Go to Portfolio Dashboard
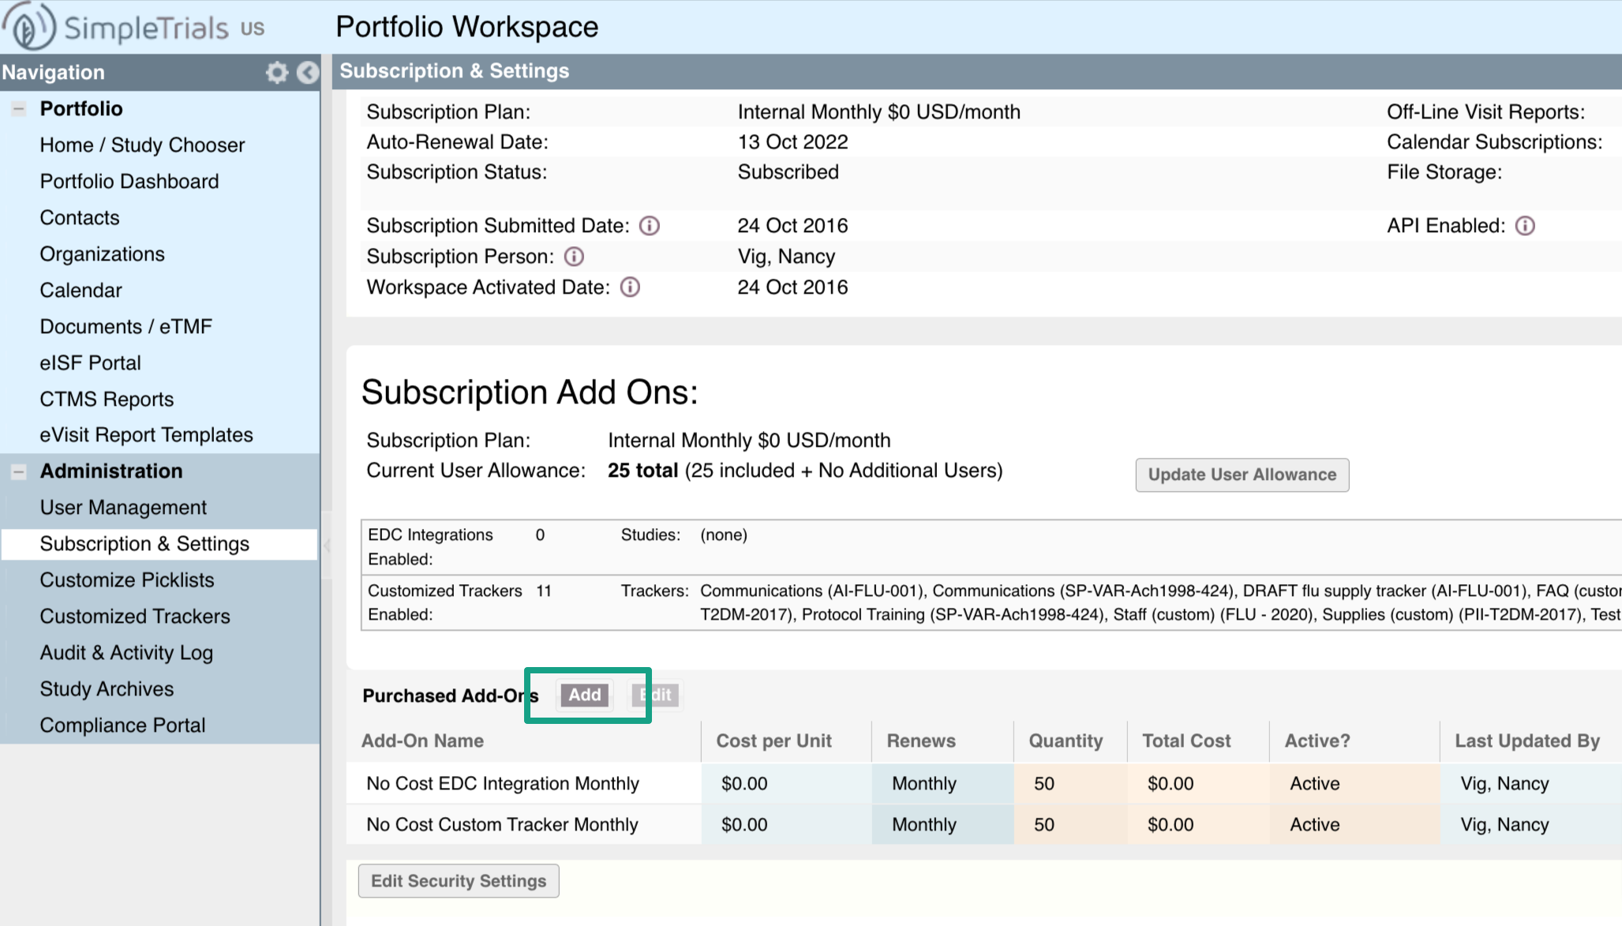Screen dimensions: 1622x926 129,182
